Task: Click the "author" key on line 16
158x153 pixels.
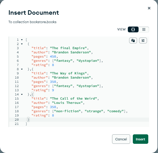Action: click(40, 103)
